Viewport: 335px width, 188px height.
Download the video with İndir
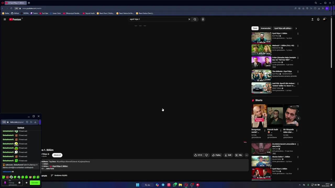[228, 155]
